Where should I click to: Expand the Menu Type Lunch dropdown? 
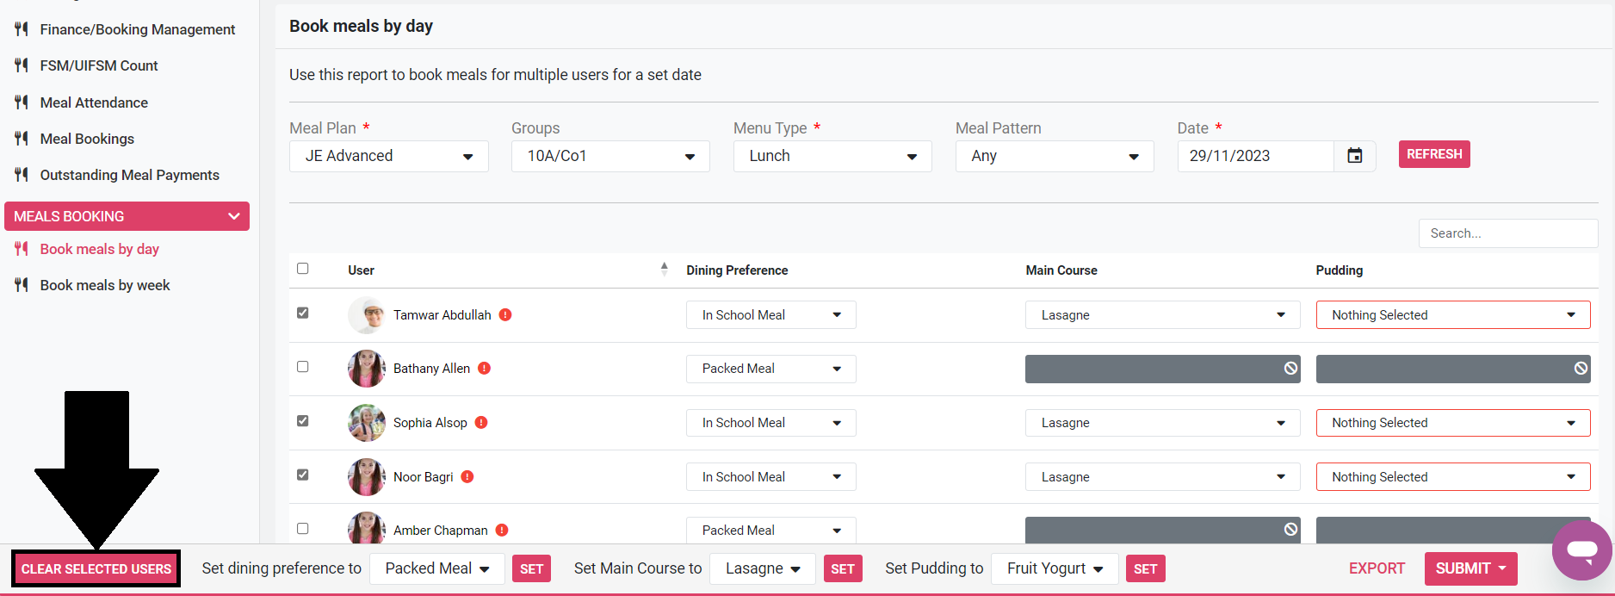(x=832, y=157)
